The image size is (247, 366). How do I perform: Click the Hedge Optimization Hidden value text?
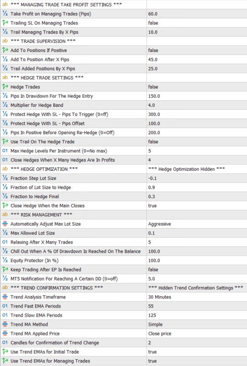point(187,169)
